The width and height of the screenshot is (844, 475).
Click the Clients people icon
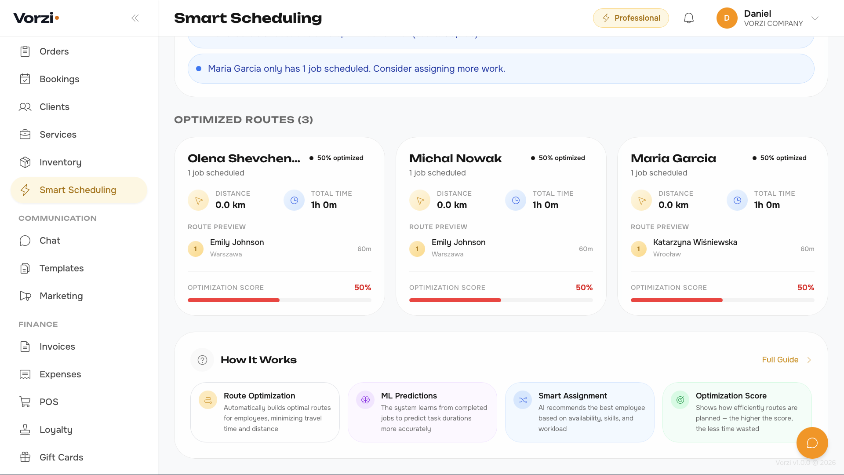25,107
